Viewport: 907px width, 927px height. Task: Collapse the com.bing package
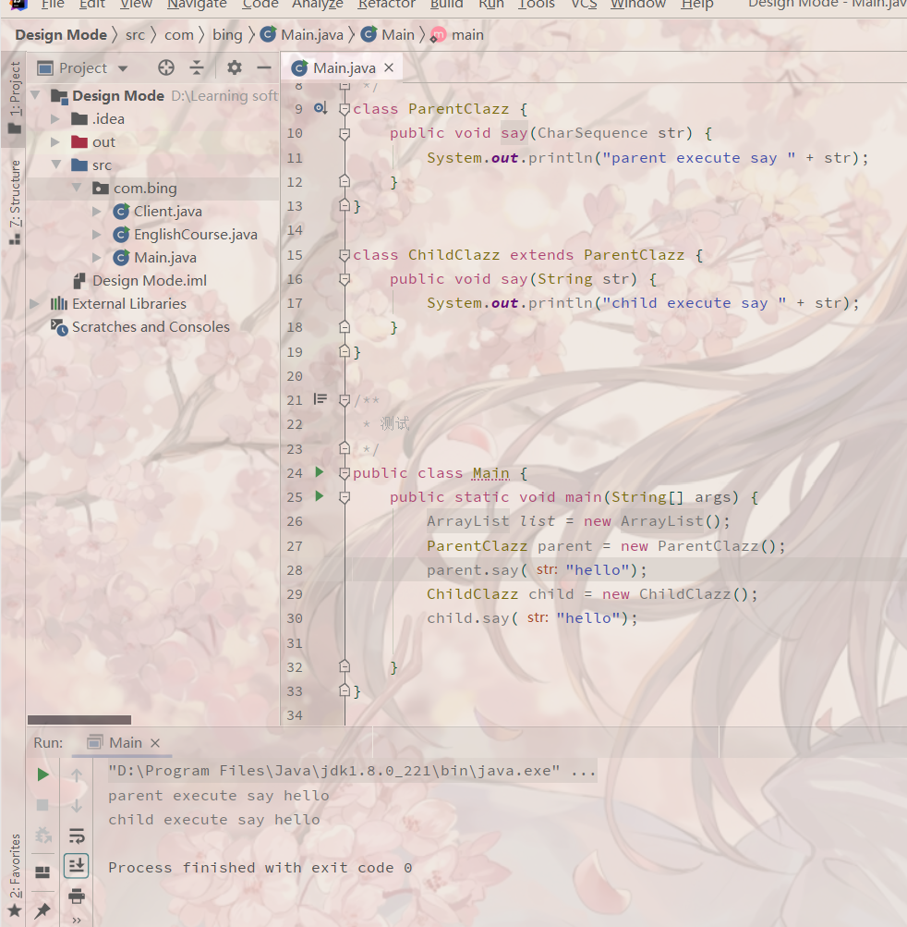pos(78,188)
